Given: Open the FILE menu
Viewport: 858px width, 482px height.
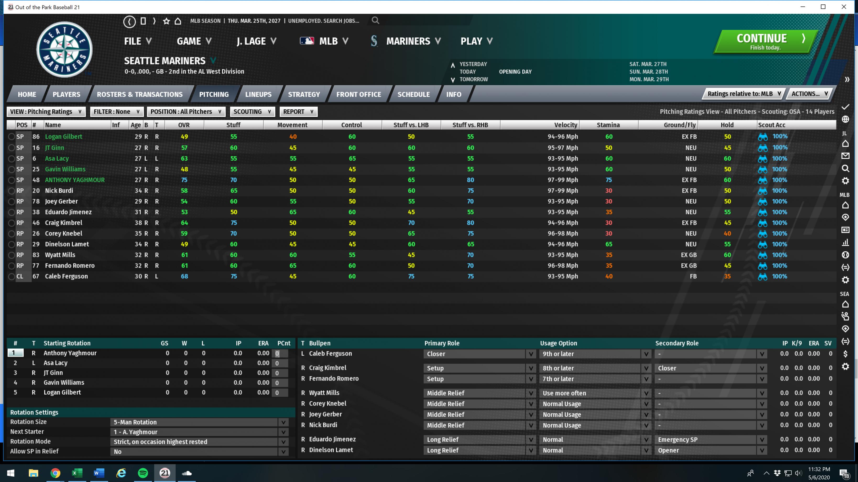Looking at the screenshot, I should coord(138,41).
